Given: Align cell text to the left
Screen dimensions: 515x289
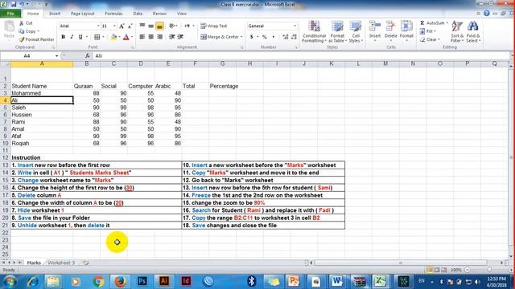Looking at the screenshot, I should [142, 37].
